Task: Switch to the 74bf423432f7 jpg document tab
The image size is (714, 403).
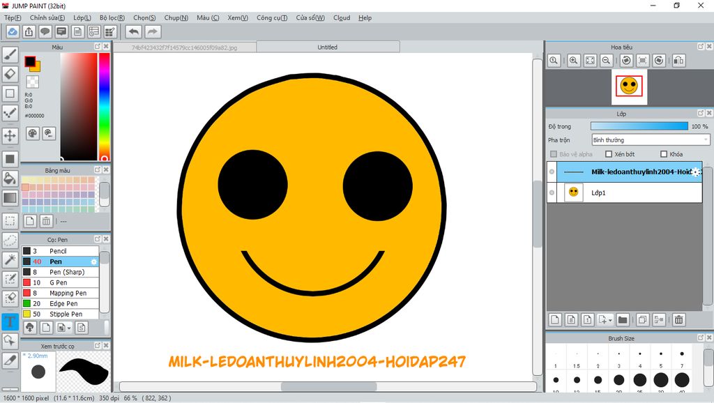Action: coord(184,47)
